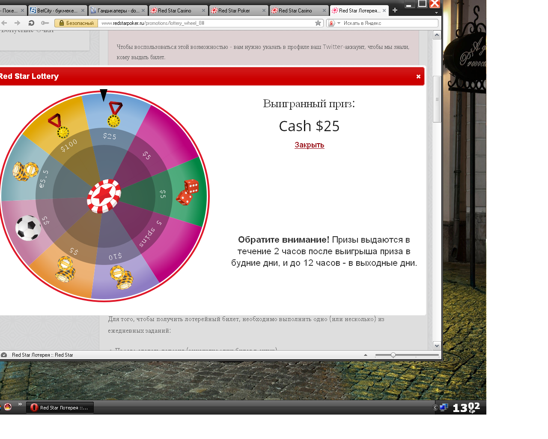Click the scrollbar up arrow

tap(437, 35)
